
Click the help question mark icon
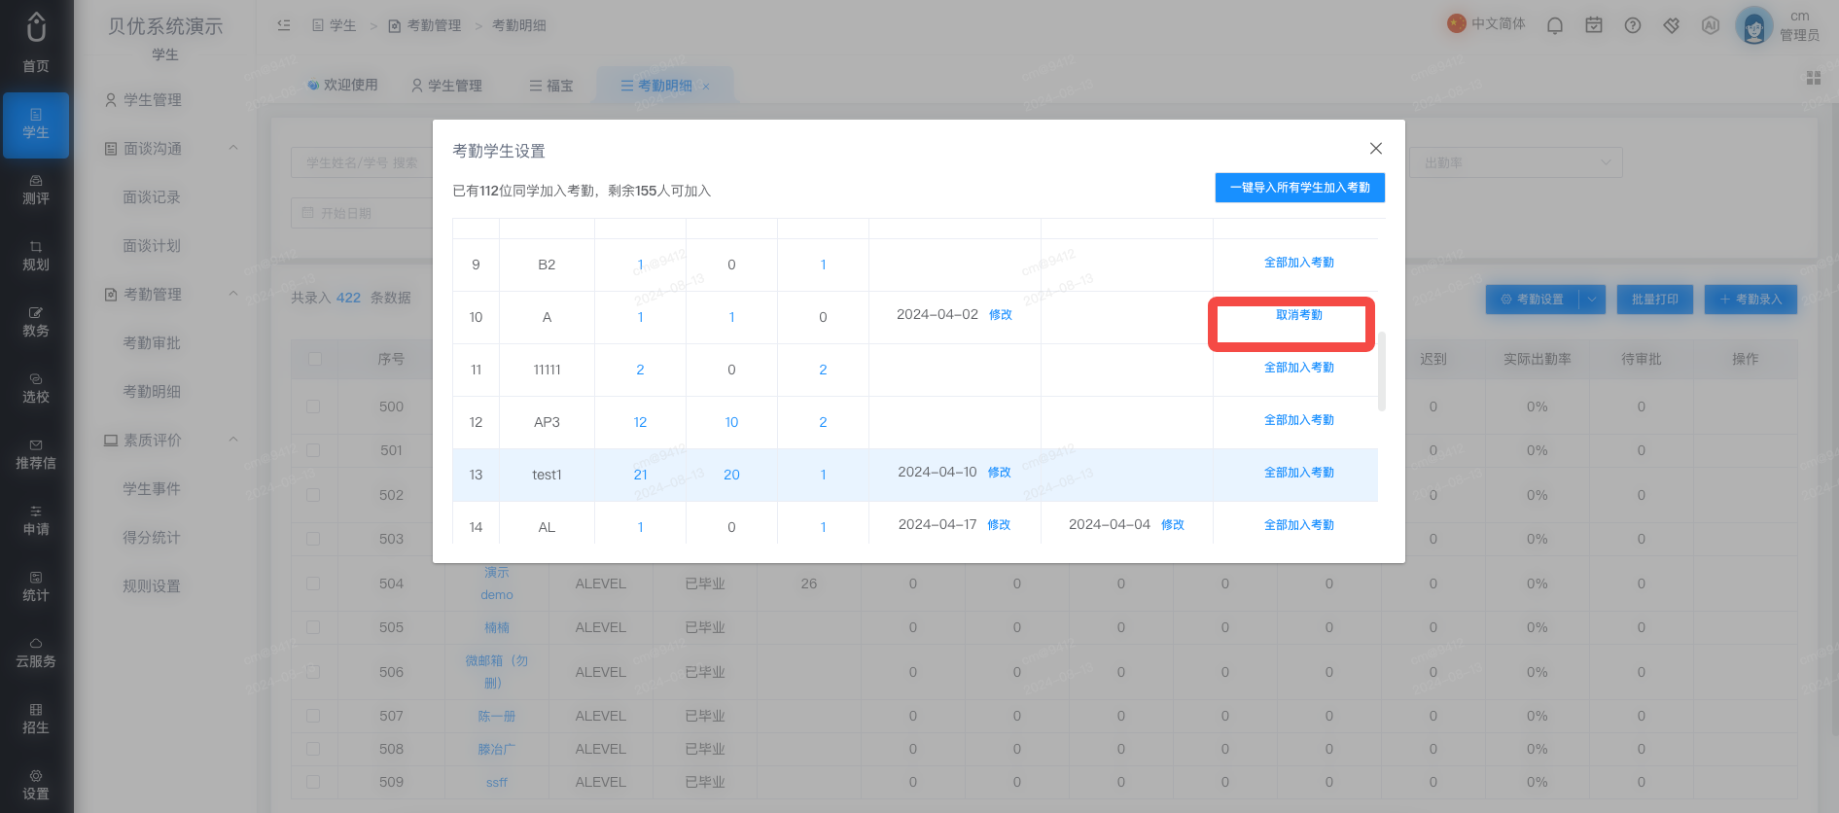[x=1633, y=25]
